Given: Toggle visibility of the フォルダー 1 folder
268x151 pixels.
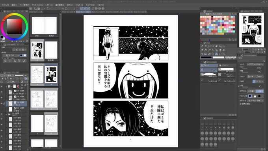Looking at the screenshot, I should coord(2,114).
